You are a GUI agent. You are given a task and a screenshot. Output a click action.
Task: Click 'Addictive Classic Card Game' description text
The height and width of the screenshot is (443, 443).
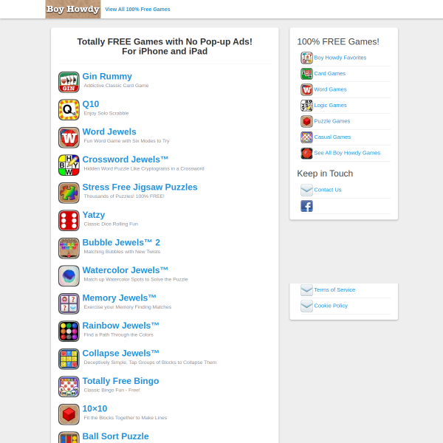[x=116, y=86]
